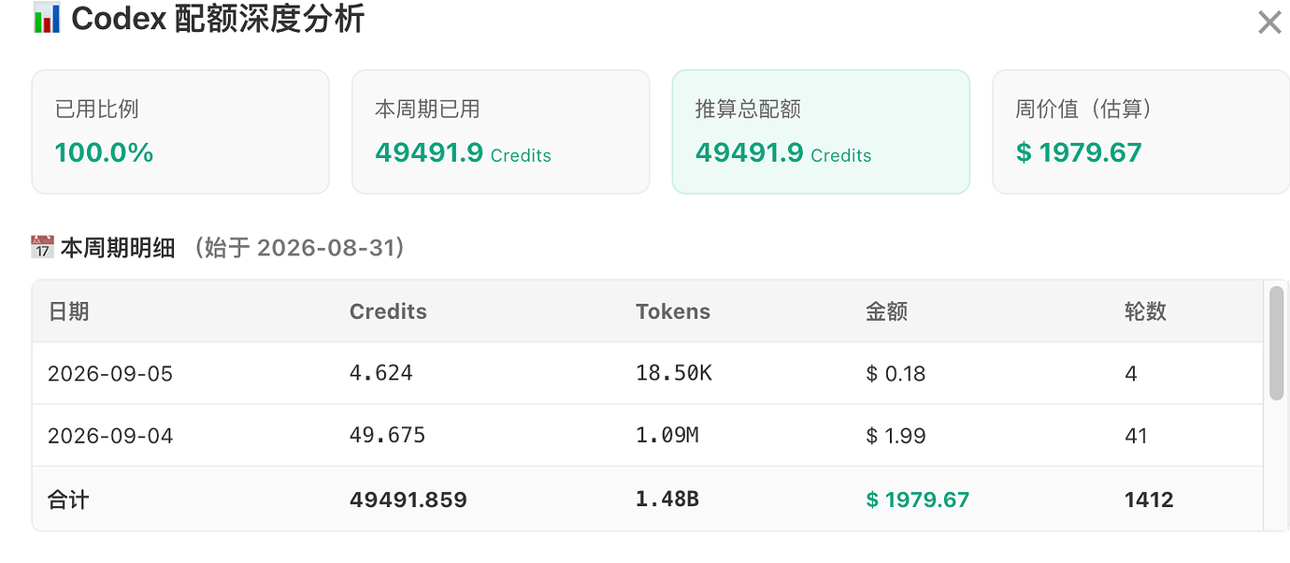This screenshot has height=563, width=1290.
Task: Select the 周价值（估算） card
Action: [1140, 132]
